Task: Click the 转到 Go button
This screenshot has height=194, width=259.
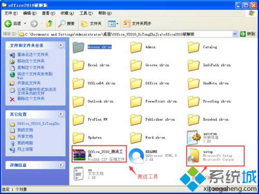Action: pyautogui.click(x=248, y=34)
